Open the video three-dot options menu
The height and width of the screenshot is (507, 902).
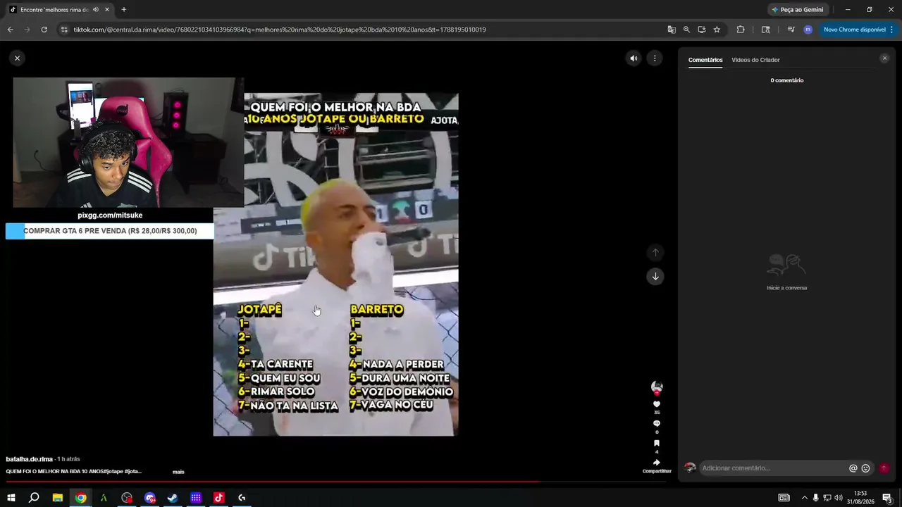(x=655, y=58)
